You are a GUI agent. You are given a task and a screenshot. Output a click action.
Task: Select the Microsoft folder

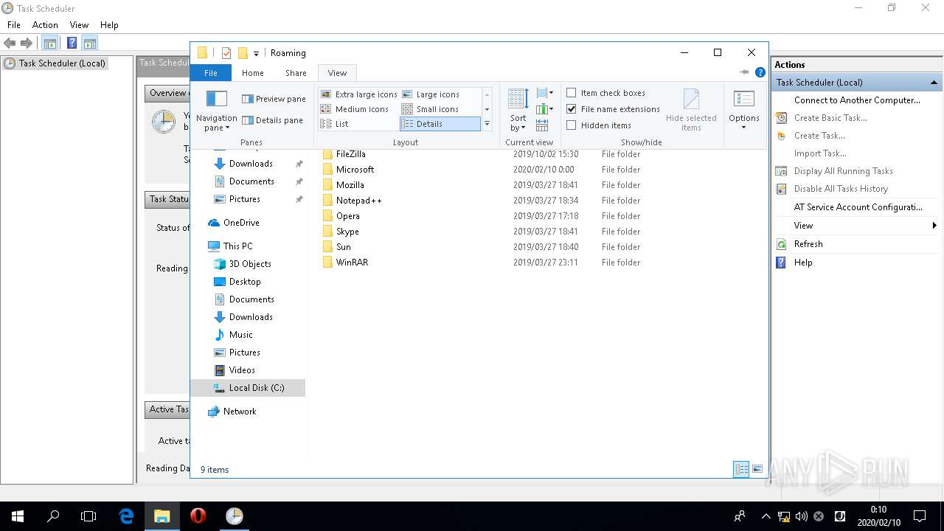355,170
